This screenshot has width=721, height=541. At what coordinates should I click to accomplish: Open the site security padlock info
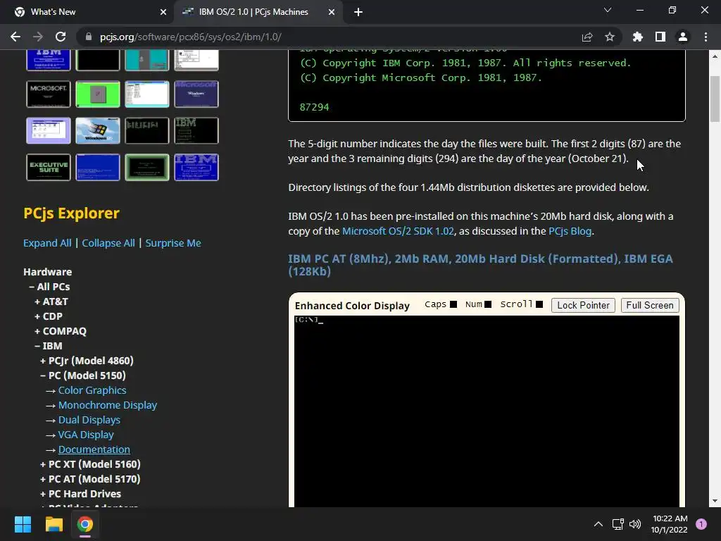[89, 37]
